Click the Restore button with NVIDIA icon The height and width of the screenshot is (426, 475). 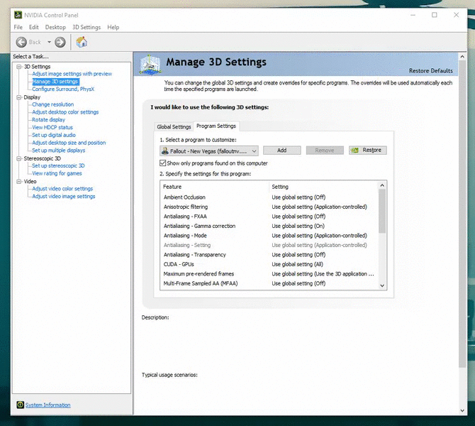pyautogui.click(x=367, y=151)
